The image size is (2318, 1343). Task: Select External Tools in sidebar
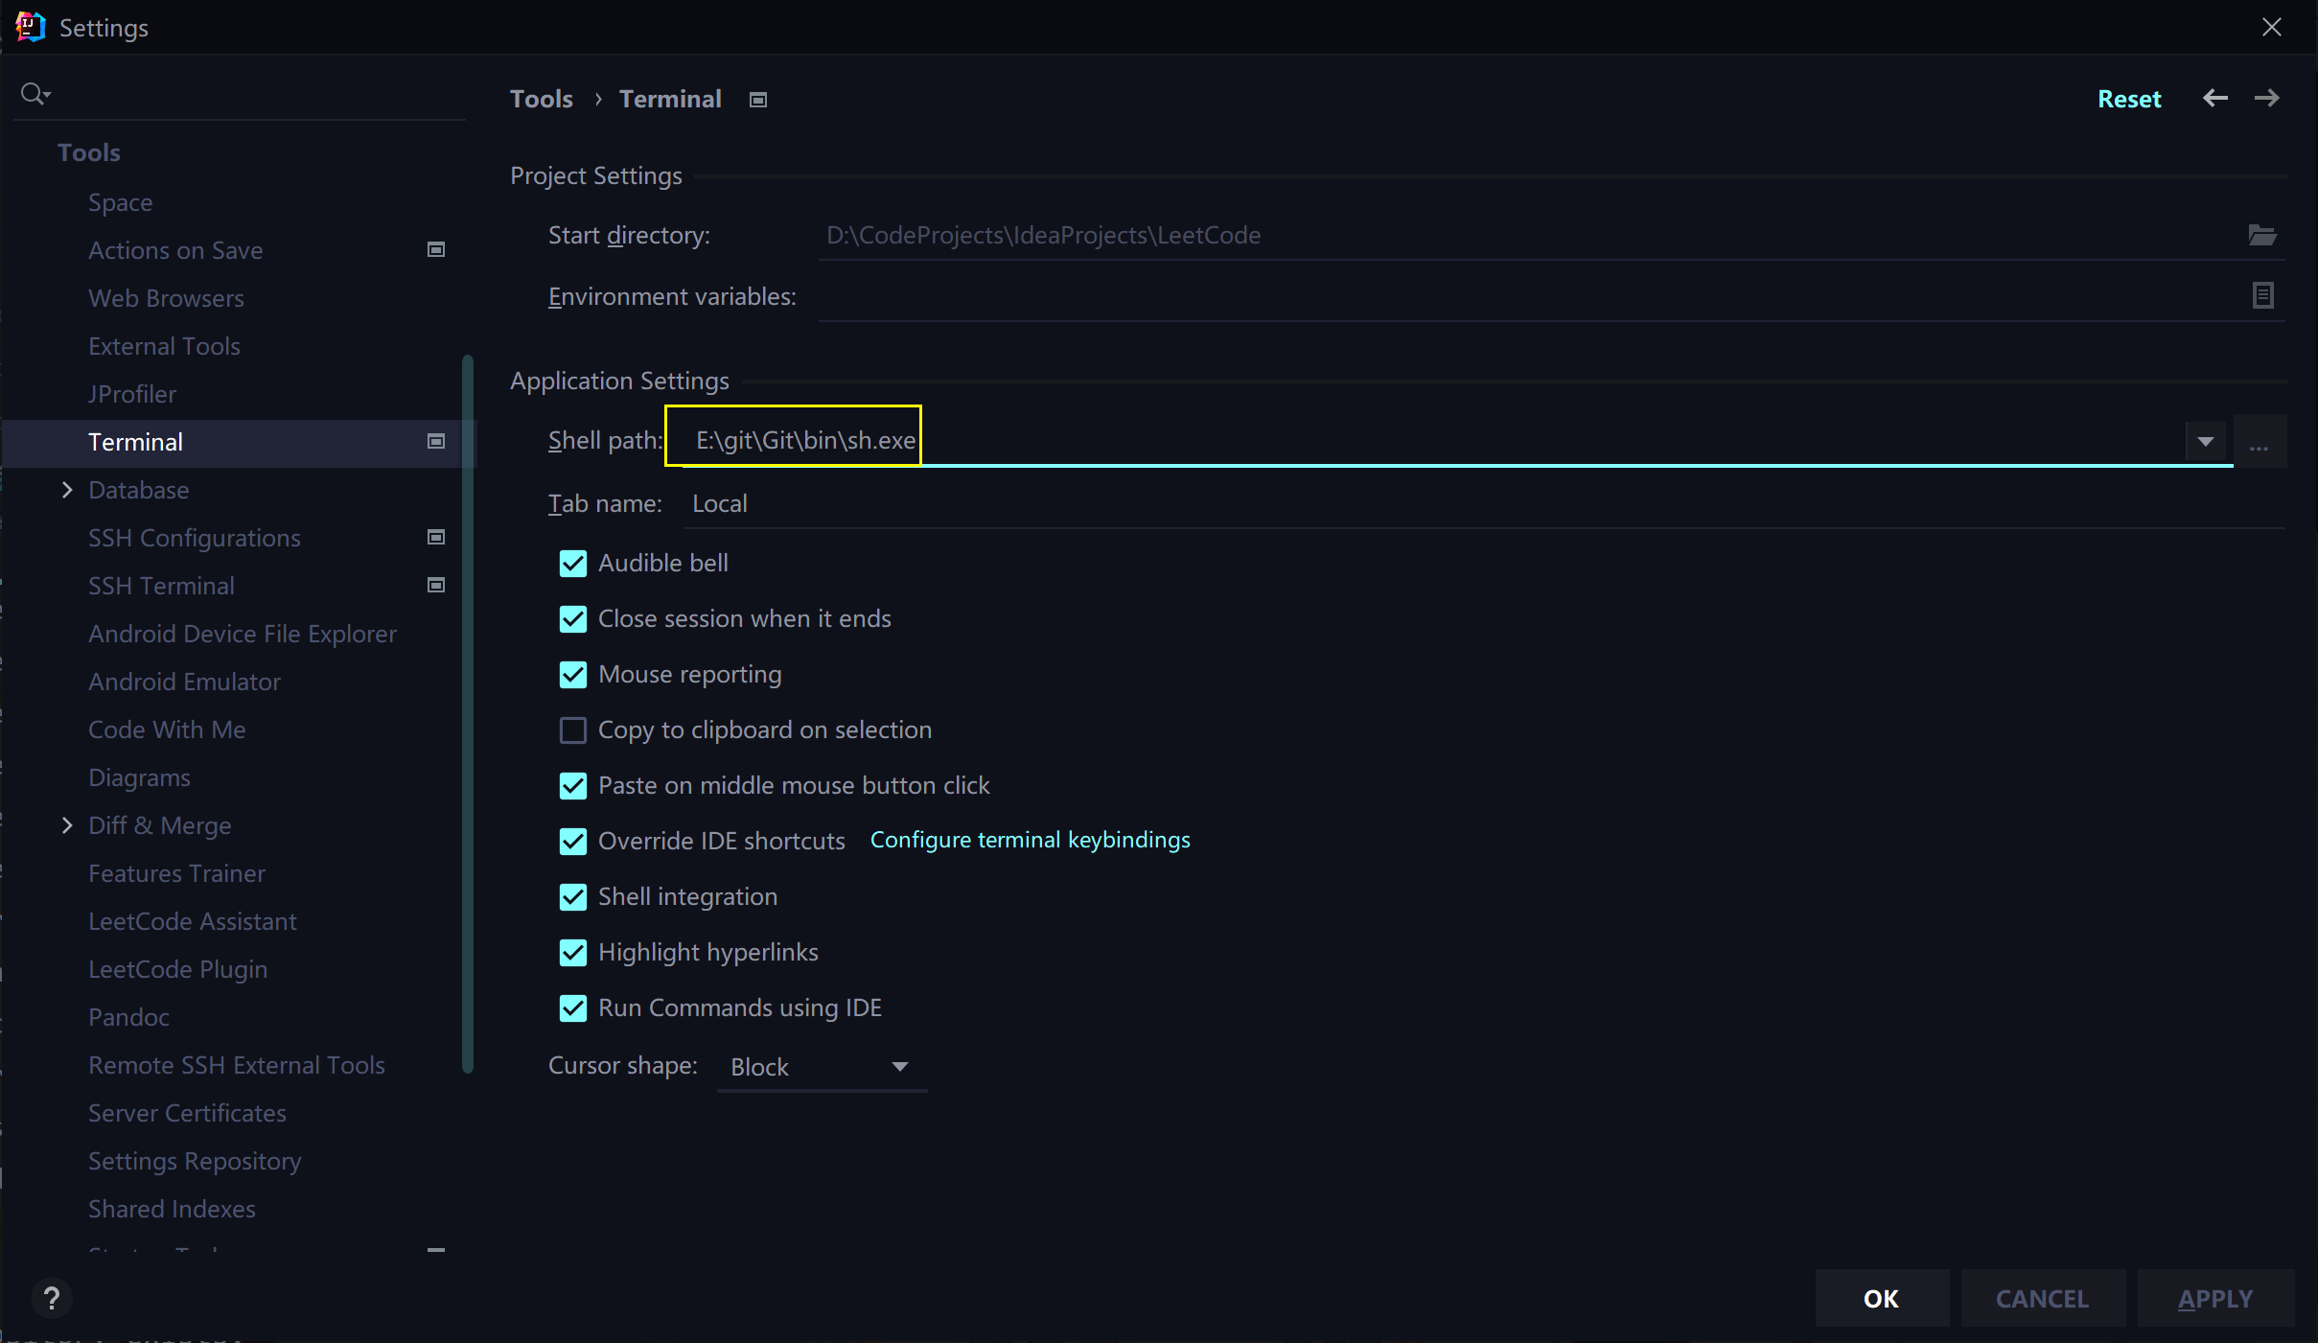164,346
